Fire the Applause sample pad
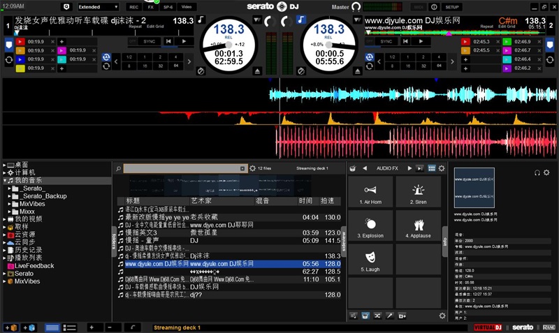This screenshot has height=333, width=559. click(419, 228)
